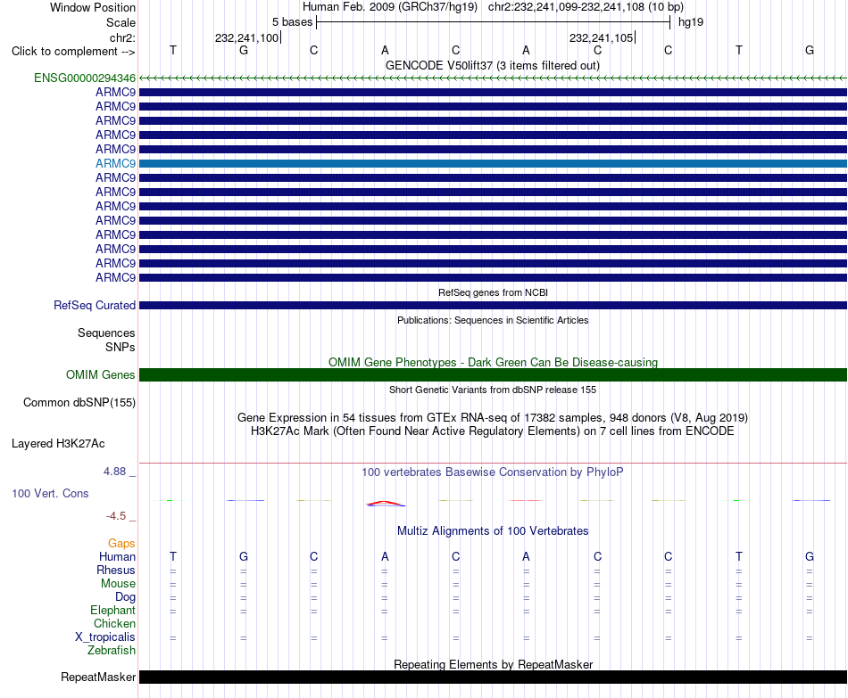Click the Rhesus species label
This screenshot has height=698, width=848.
pos(116,571)
